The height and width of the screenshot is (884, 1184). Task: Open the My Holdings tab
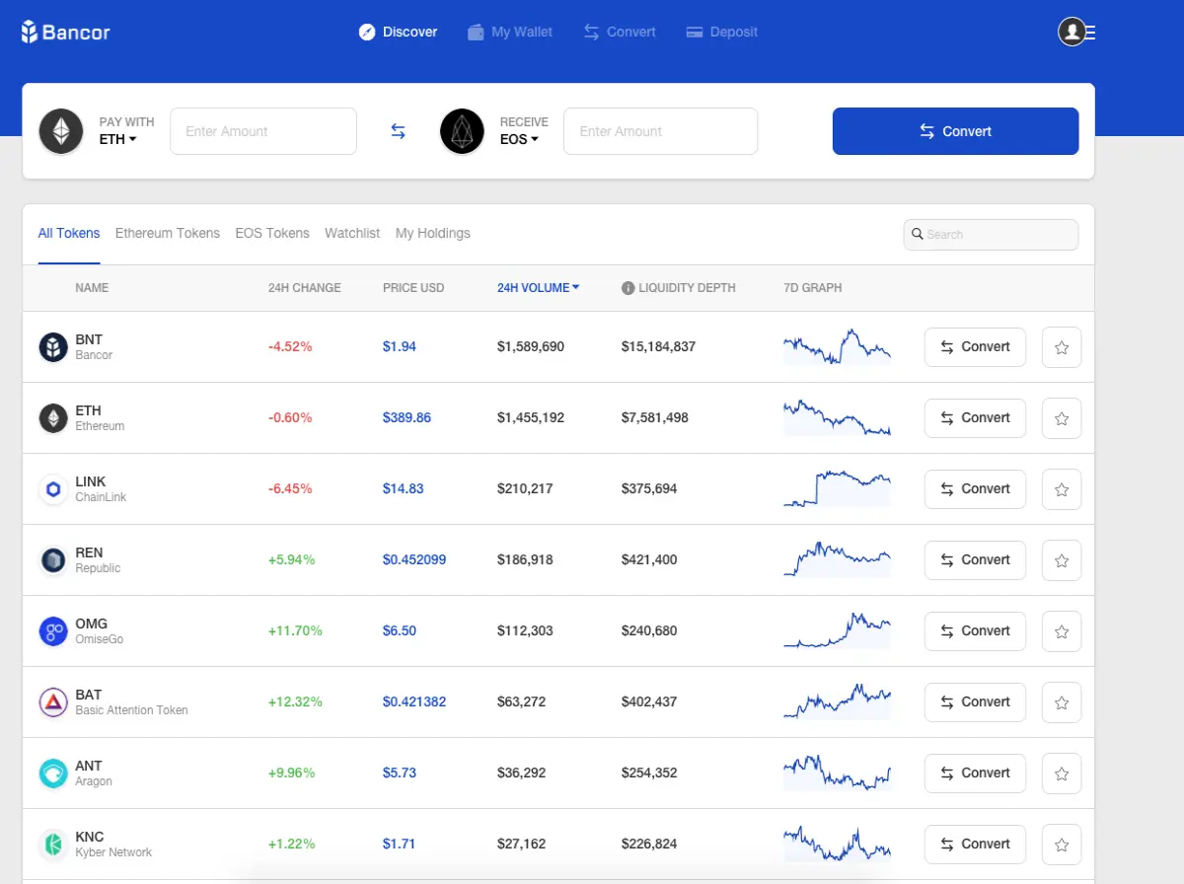click(433, 233)
